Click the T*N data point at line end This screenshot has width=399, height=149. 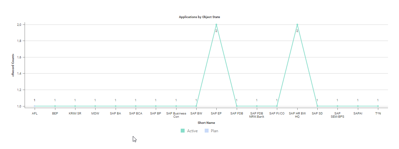(378, 106)
